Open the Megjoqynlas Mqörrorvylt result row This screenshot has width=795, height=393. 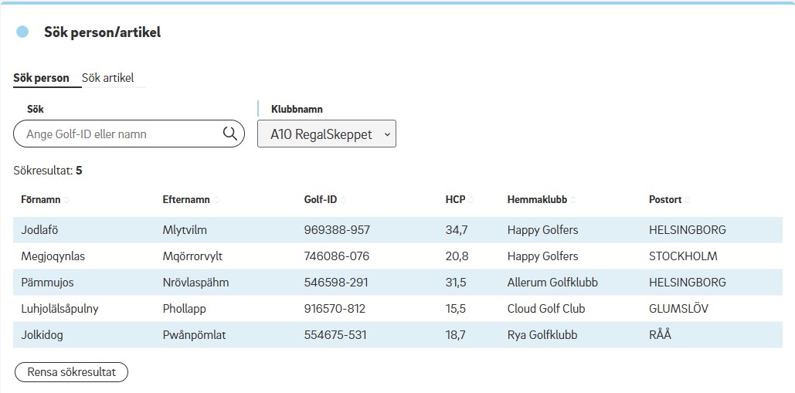coord(397,256)
